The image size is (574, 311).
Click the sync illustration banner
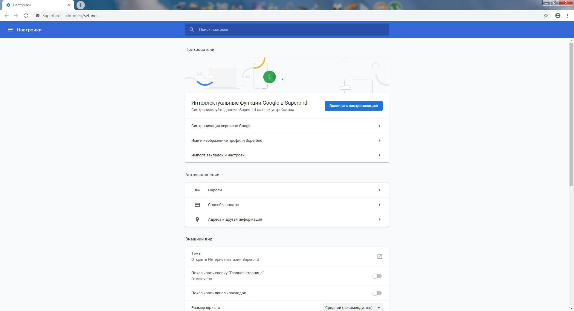coord(287,75)
